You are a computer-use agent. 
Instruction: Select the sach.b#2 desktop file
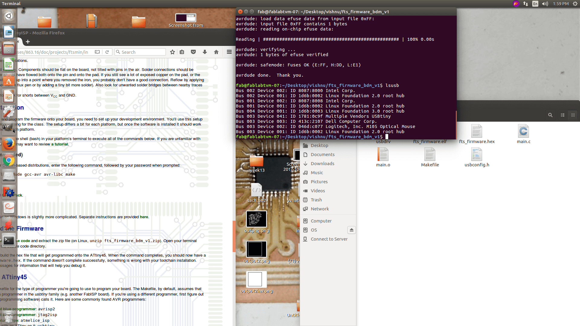[x=256, y=193]
